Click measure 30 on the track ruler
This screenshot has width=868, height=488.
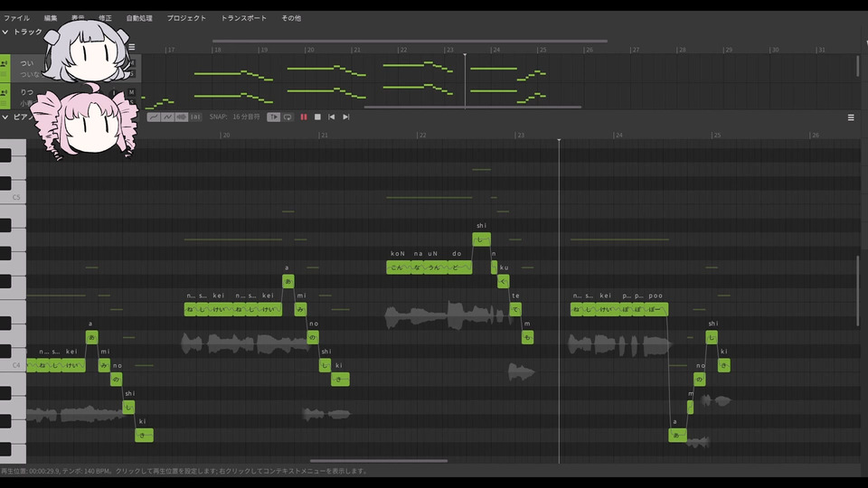click(775, 50)
